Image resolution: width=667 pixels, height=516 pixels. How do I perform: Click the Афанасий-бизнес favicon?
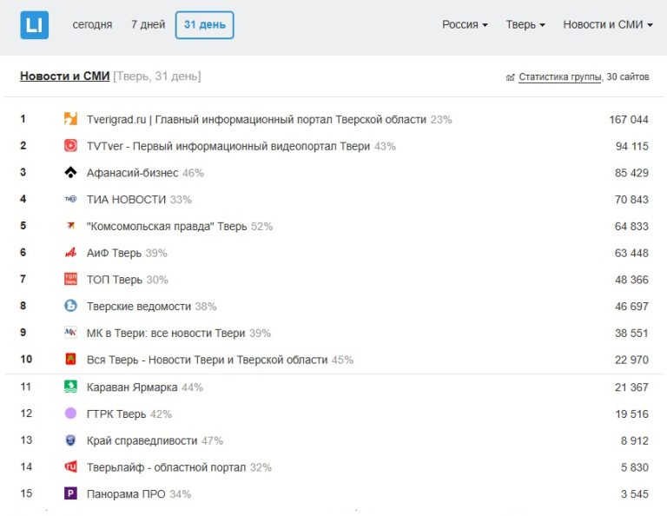pos(71,173)
